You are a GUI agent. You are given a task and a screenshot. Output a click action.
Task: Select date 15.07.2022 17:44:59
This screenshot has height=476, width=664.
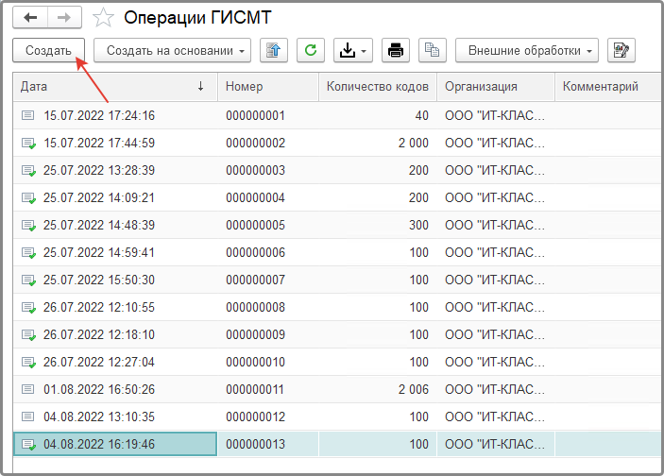point(99,144)
